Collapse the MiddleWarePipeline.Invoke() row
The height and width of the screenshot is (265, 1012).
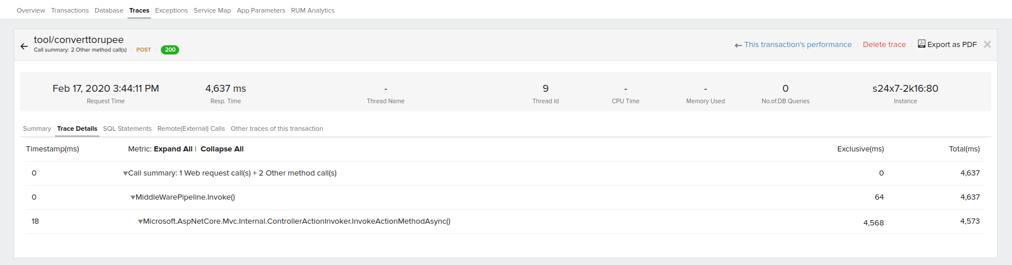pyautogui.click(x=133, y=197)
